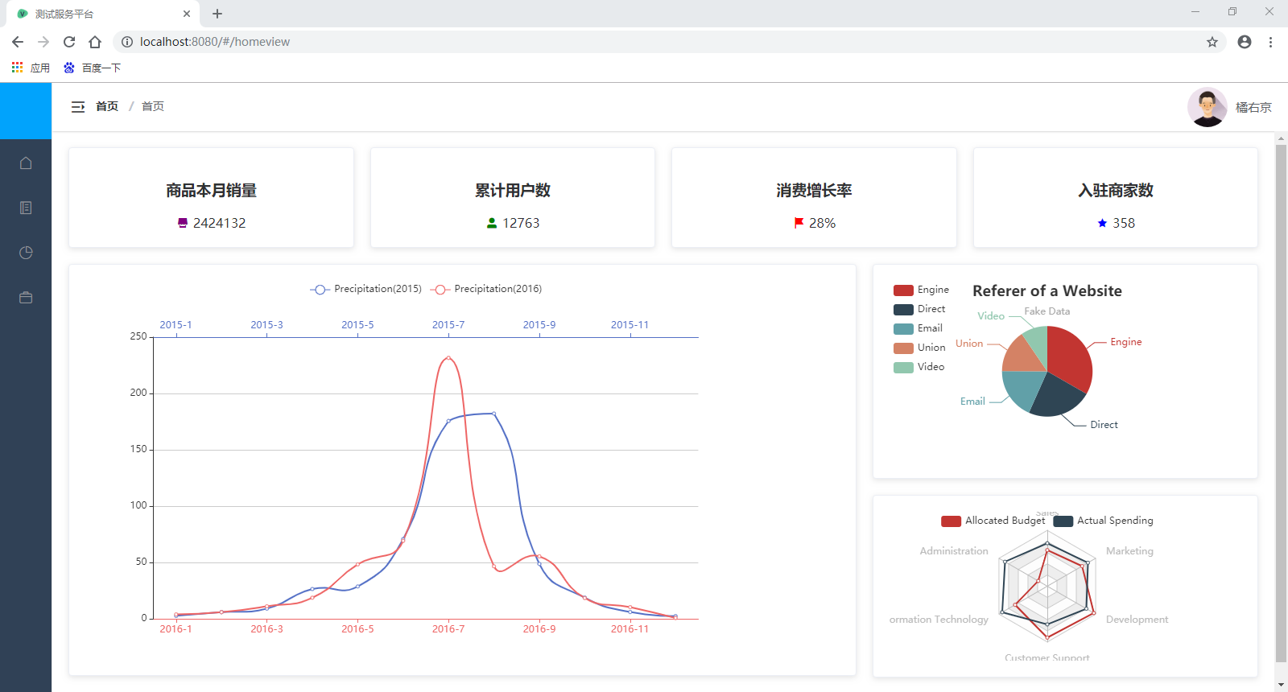The image size is (1288, 692).
Task: Click the shop icon beside 2424132
Action: (183, 223)
